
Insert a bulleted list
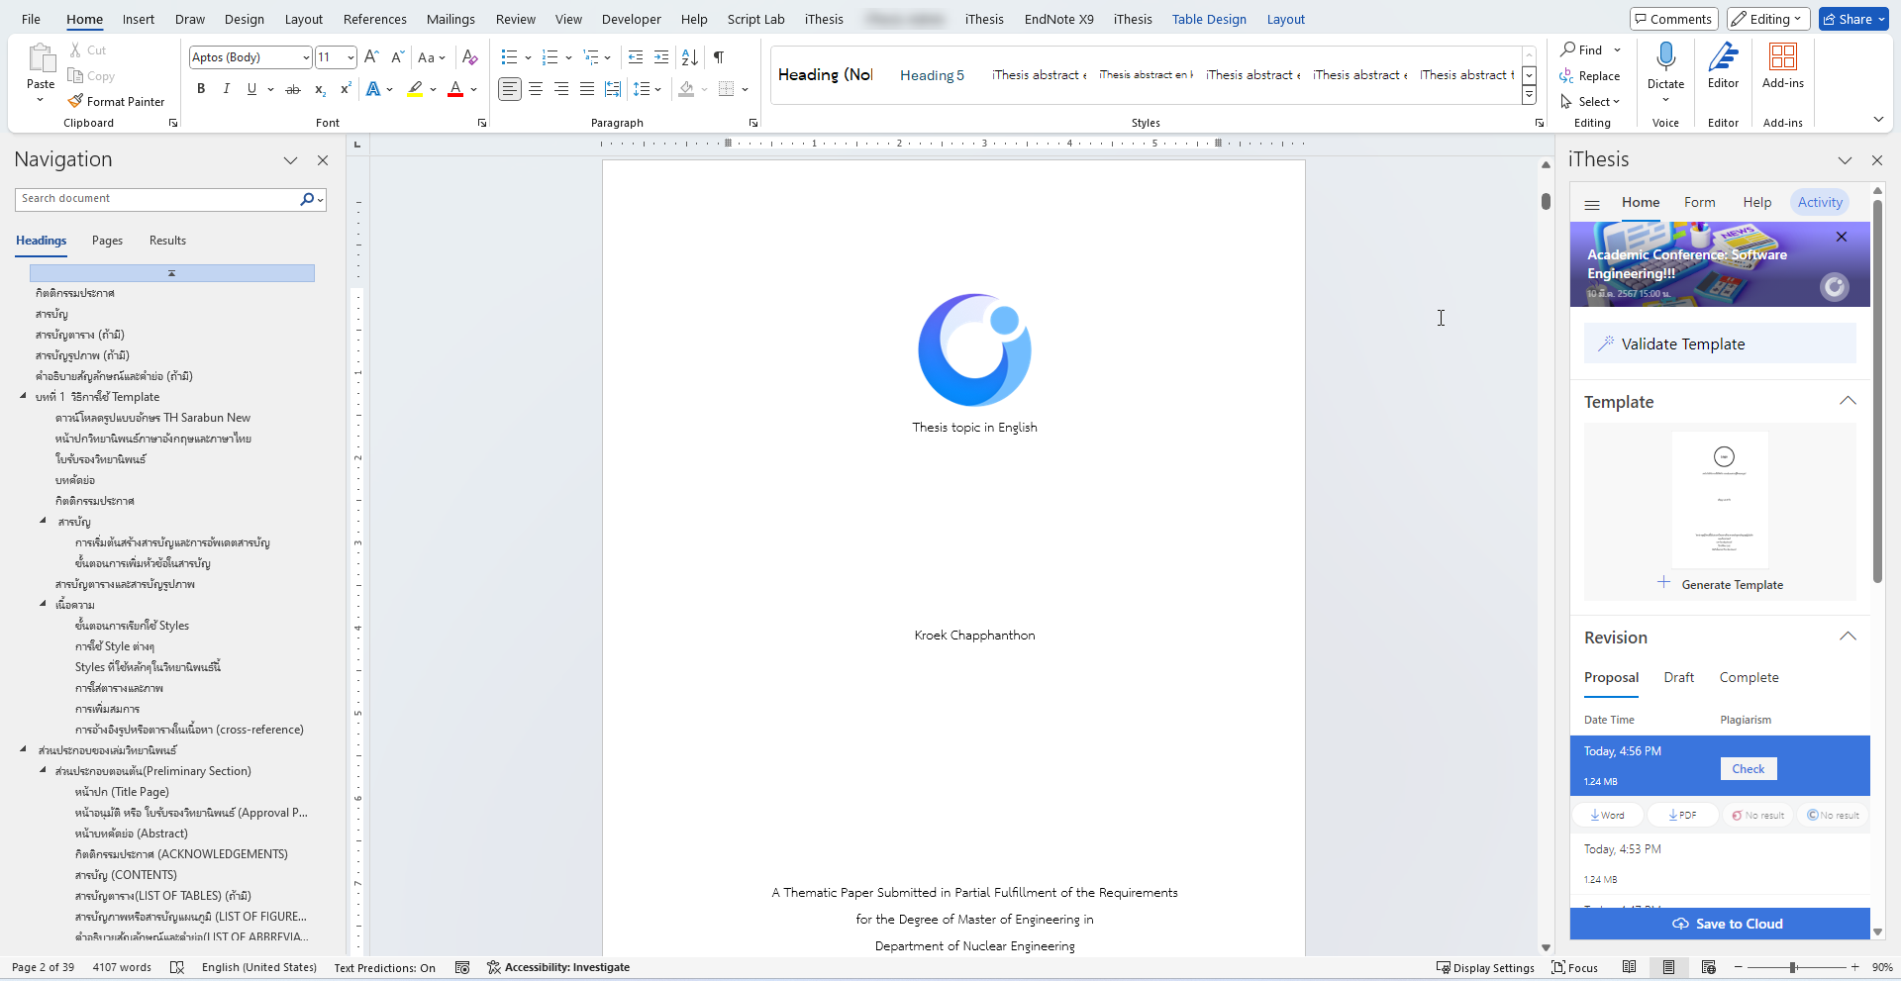point(509,57)
